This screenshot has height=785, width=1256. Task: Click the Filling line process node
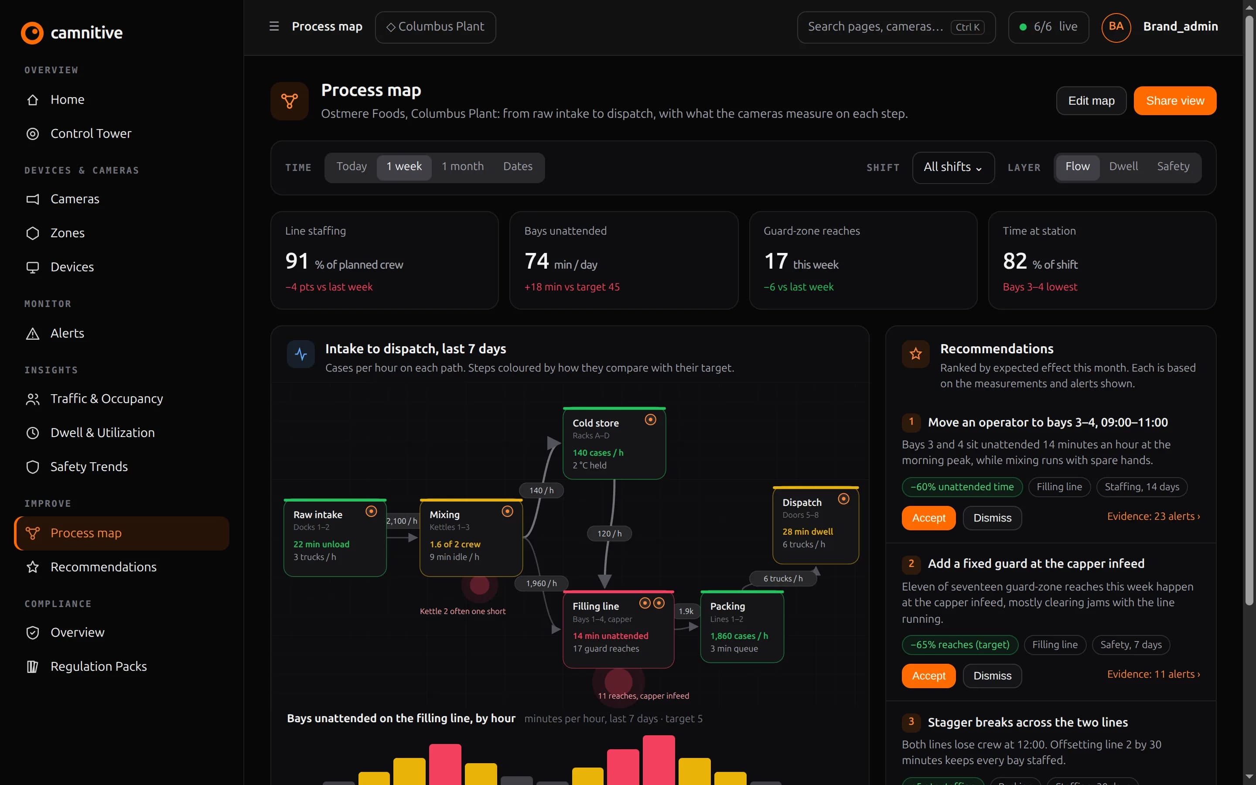618,629
